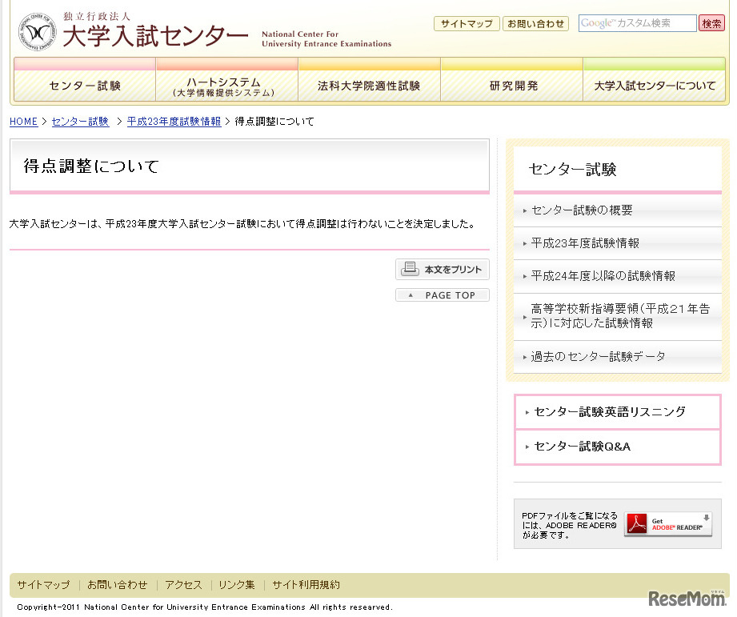Open センター試験の概要 in sidebar
This screenshot has width=737, height=617.
pos(582,210)
